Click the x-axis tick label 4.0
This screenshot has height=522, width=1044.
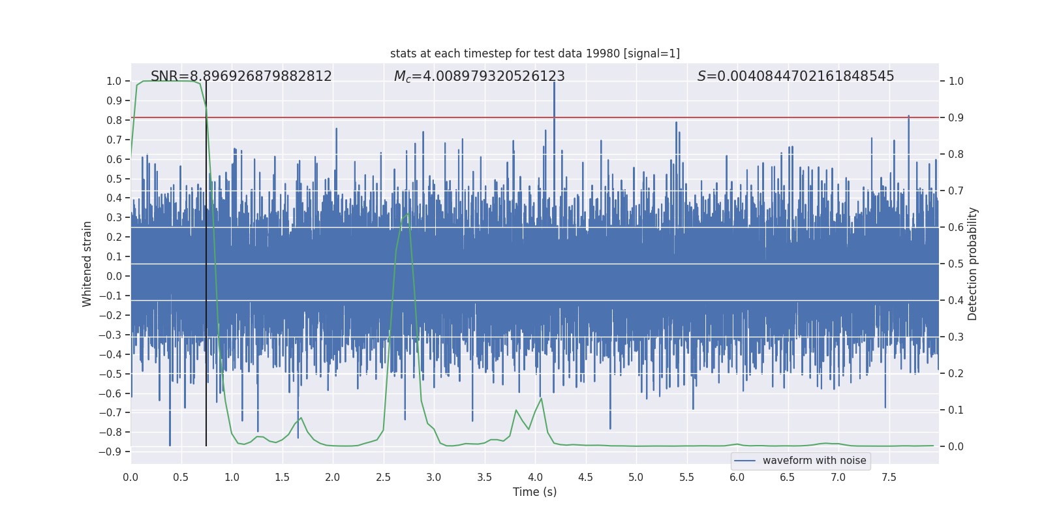point(535,477)
